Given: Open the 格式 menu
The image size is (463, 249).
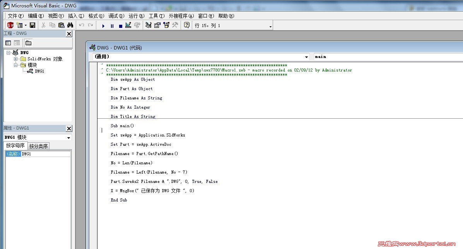Looking at the screenshot, I should tap(96, 16).
